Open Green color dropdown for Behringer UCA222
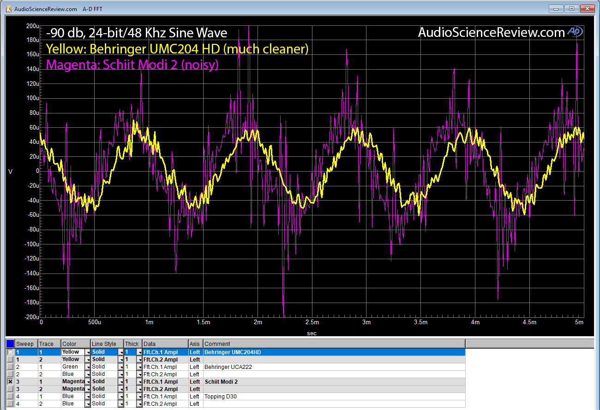Screen dimensions: 600x410 coord(87,367)
